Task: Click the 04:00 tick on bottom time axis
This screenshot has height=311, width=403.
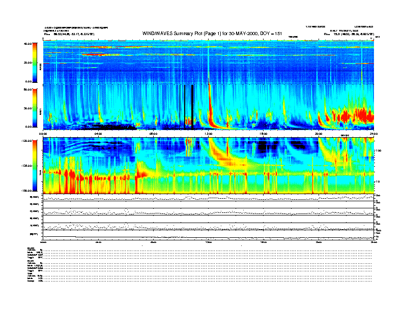Action: 98,242
